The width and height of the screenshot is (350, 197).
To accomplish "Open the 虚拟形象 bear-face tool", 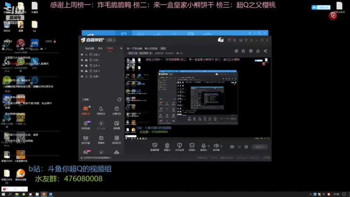I will [x=86, y=140].
